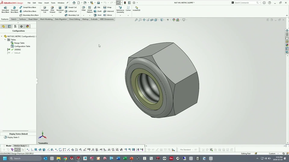The width and height of the screenshot is (289, 162).
Task: Expand Curves dropdown arrow
Action: tap(128, 15)
